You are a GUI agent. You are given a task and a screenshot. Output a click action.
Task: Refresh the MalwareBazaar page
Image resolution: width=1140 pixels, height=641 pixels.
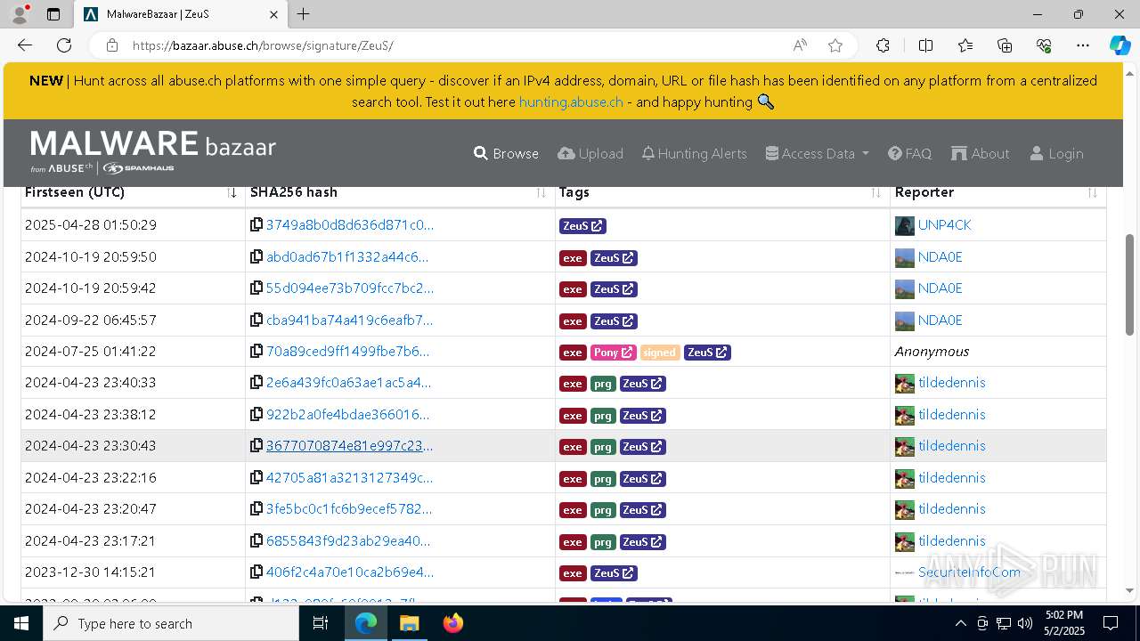[x=64, y=45]
